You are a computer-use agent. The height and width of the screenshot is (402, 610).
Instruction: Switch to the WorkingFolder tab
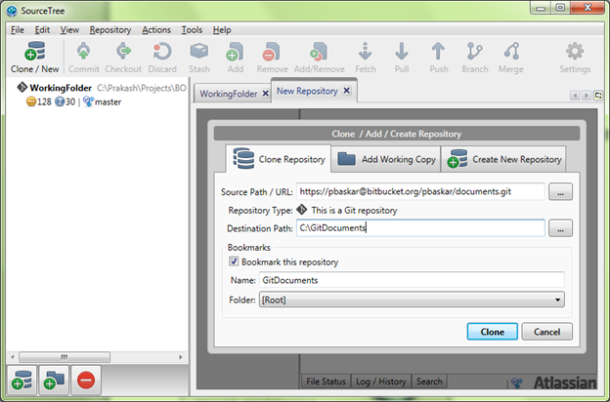[x=229, y=94]
